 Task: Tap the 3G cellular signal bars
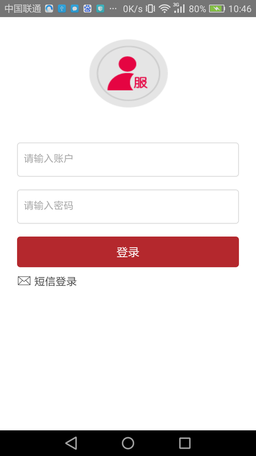pos(179,8)
